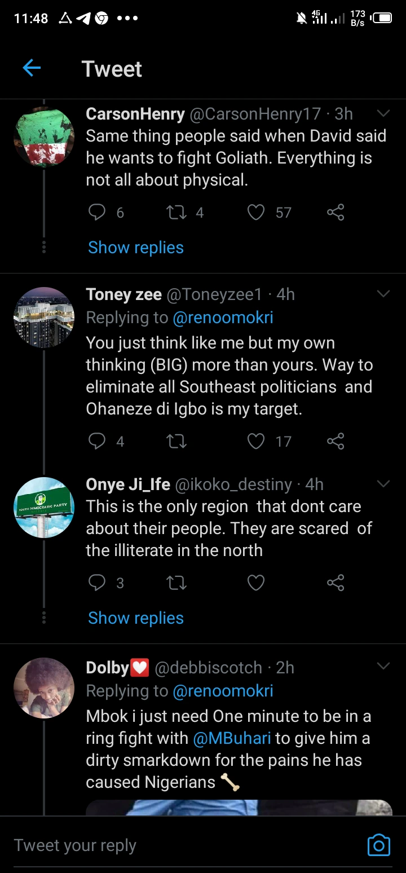Open options chevron on Dolby's tweet
The image size is (406, 873).
pos(383,667)
